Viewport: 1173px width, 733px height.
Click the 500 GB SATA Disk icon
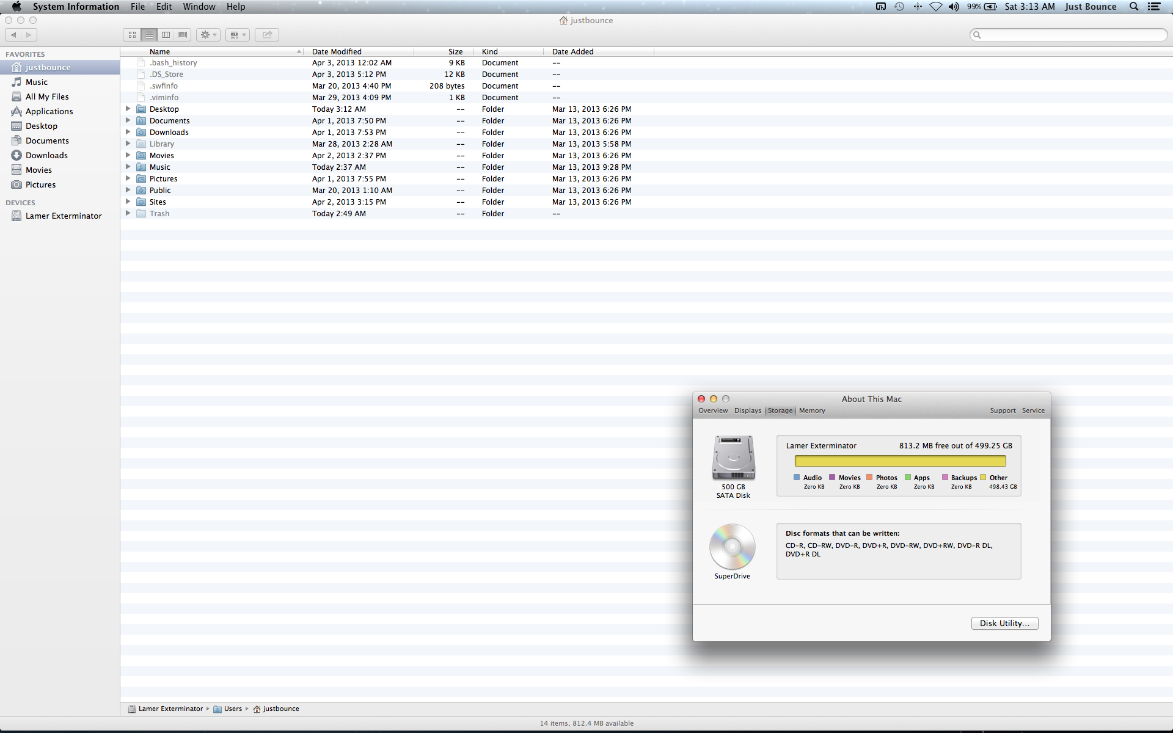733,458
